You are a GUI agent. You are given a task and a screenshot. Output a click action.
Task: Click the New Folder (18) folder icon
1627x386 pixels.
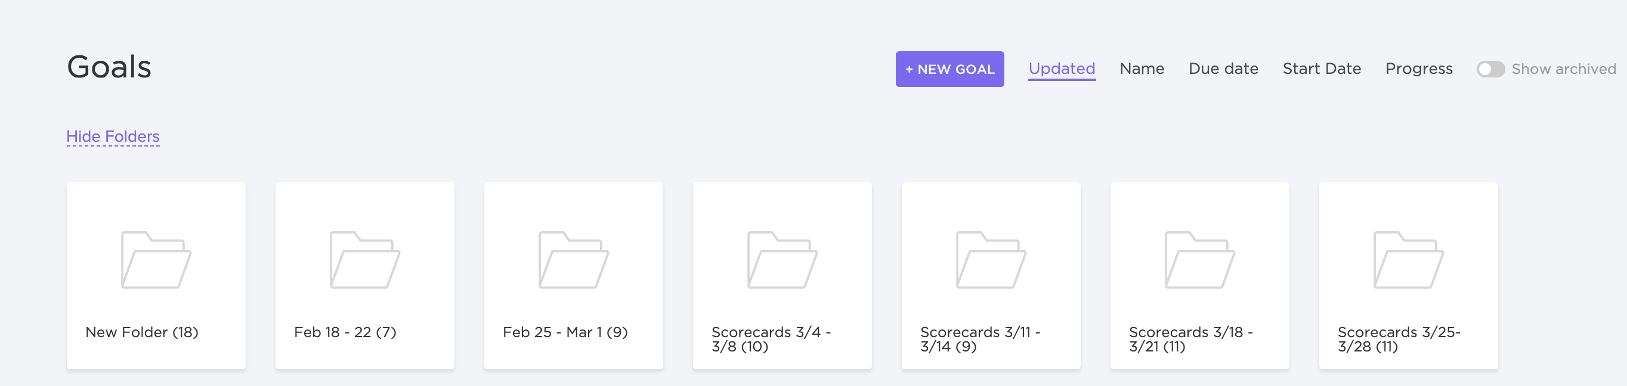click(156, 260)
